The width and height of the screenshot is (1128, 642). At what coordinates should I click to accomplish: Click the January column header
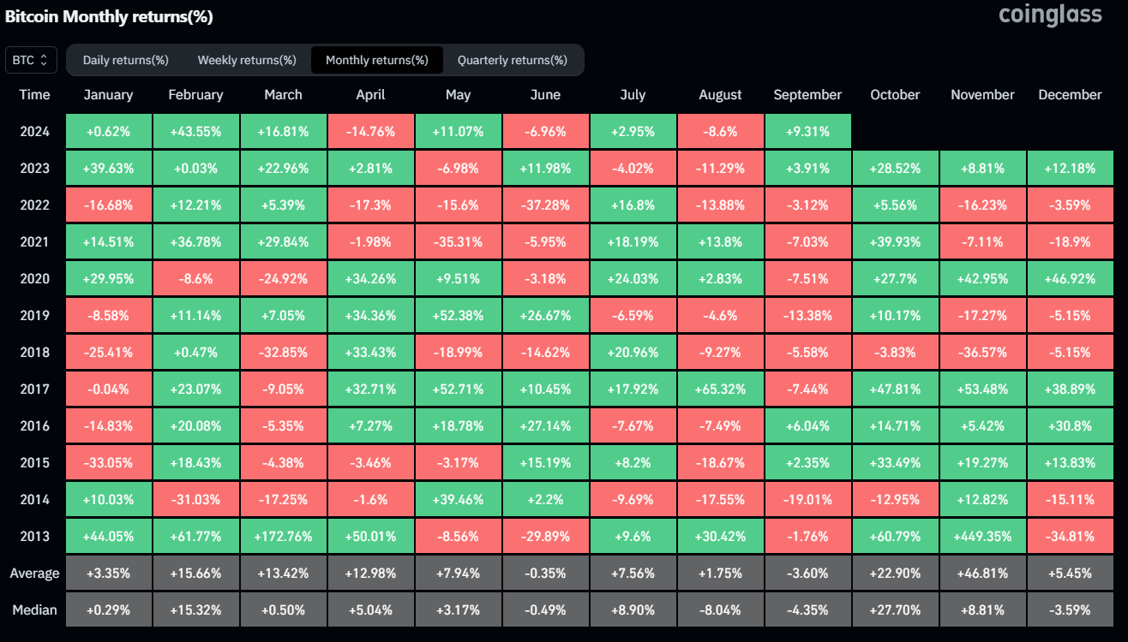[x=108, y=95]
